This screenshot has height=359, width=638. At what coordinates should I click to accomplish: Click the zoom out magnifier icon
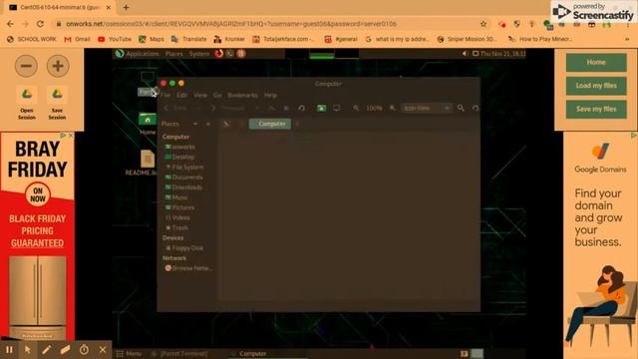coord(356,108)
